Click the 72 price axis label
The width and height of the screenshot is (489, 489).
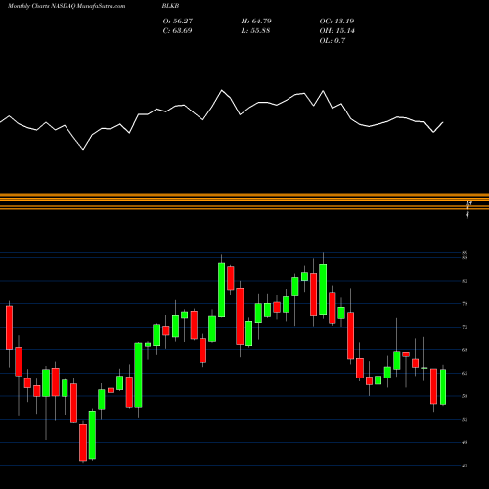pyautogui.click(x=465, y=327)
